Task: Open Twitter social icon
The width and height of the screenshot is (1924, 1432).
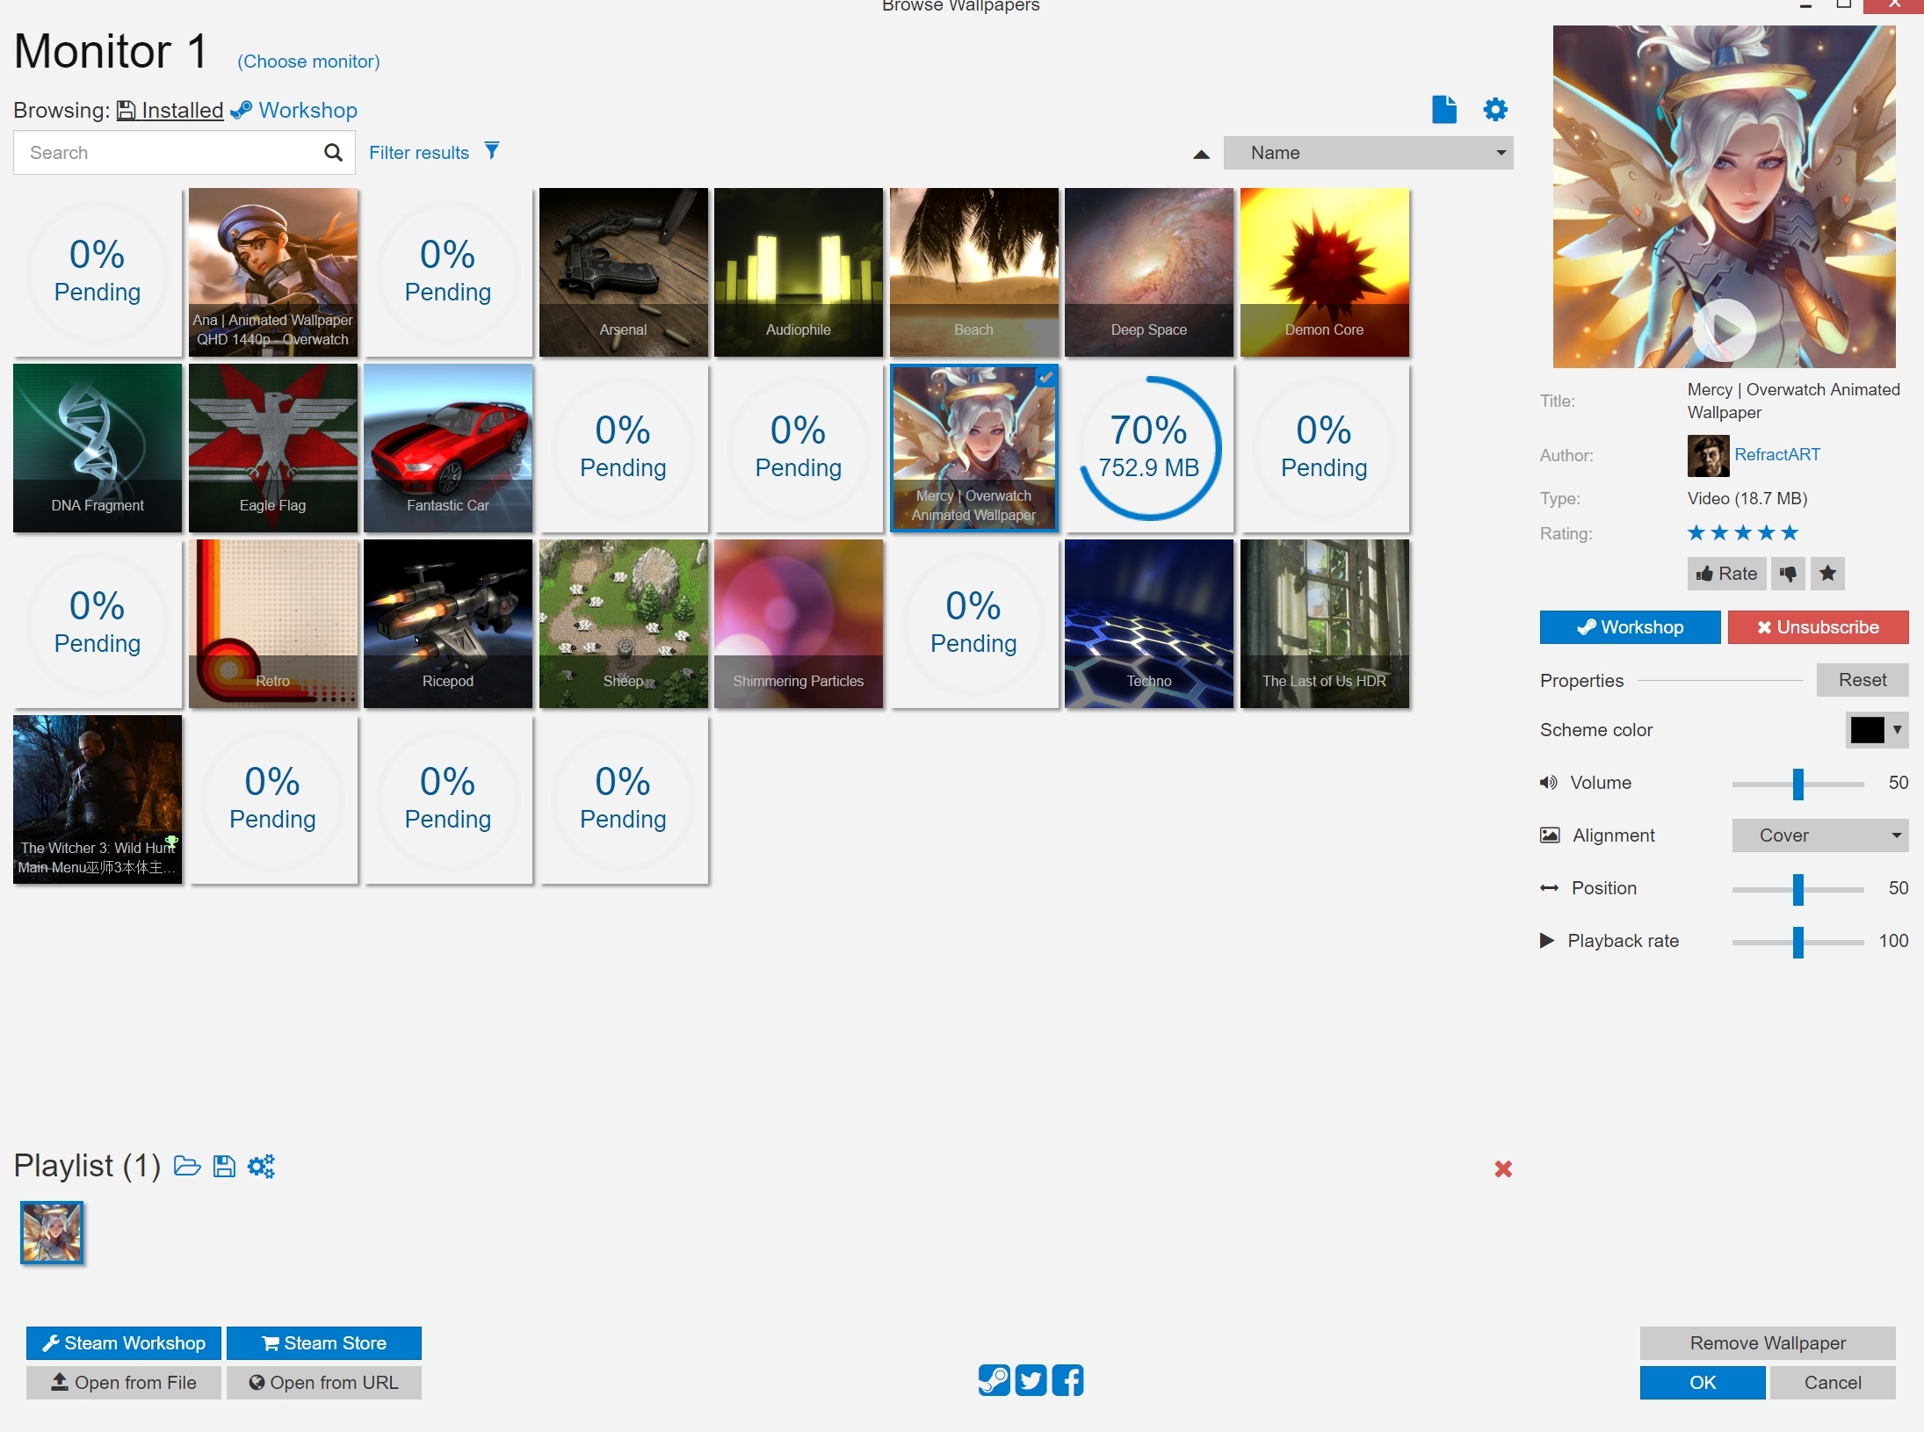Action: [x=1031, y=1380]
